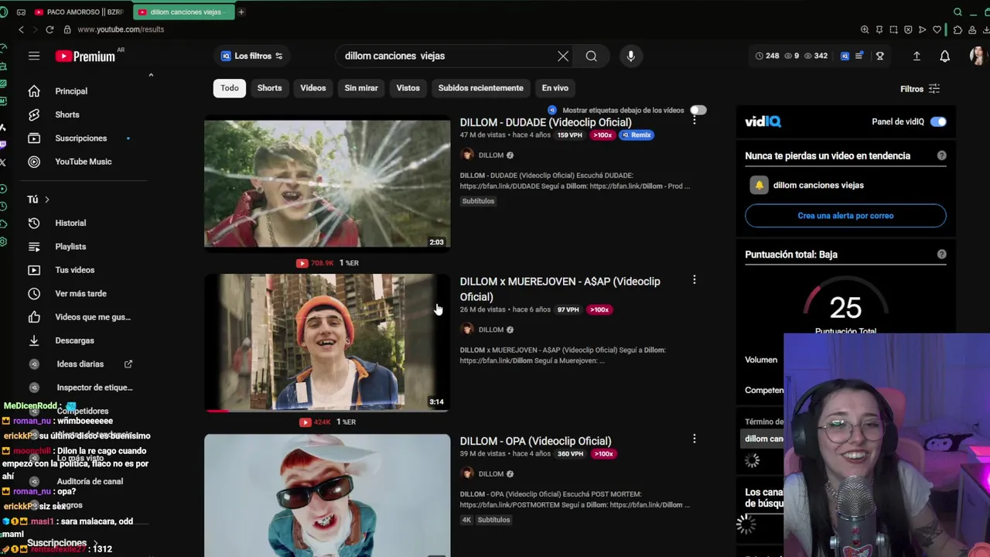Image resolution: width=990 pixels, height=557 pixels.
Task: Click the browser heart bookmark icon
Action: 937,29
